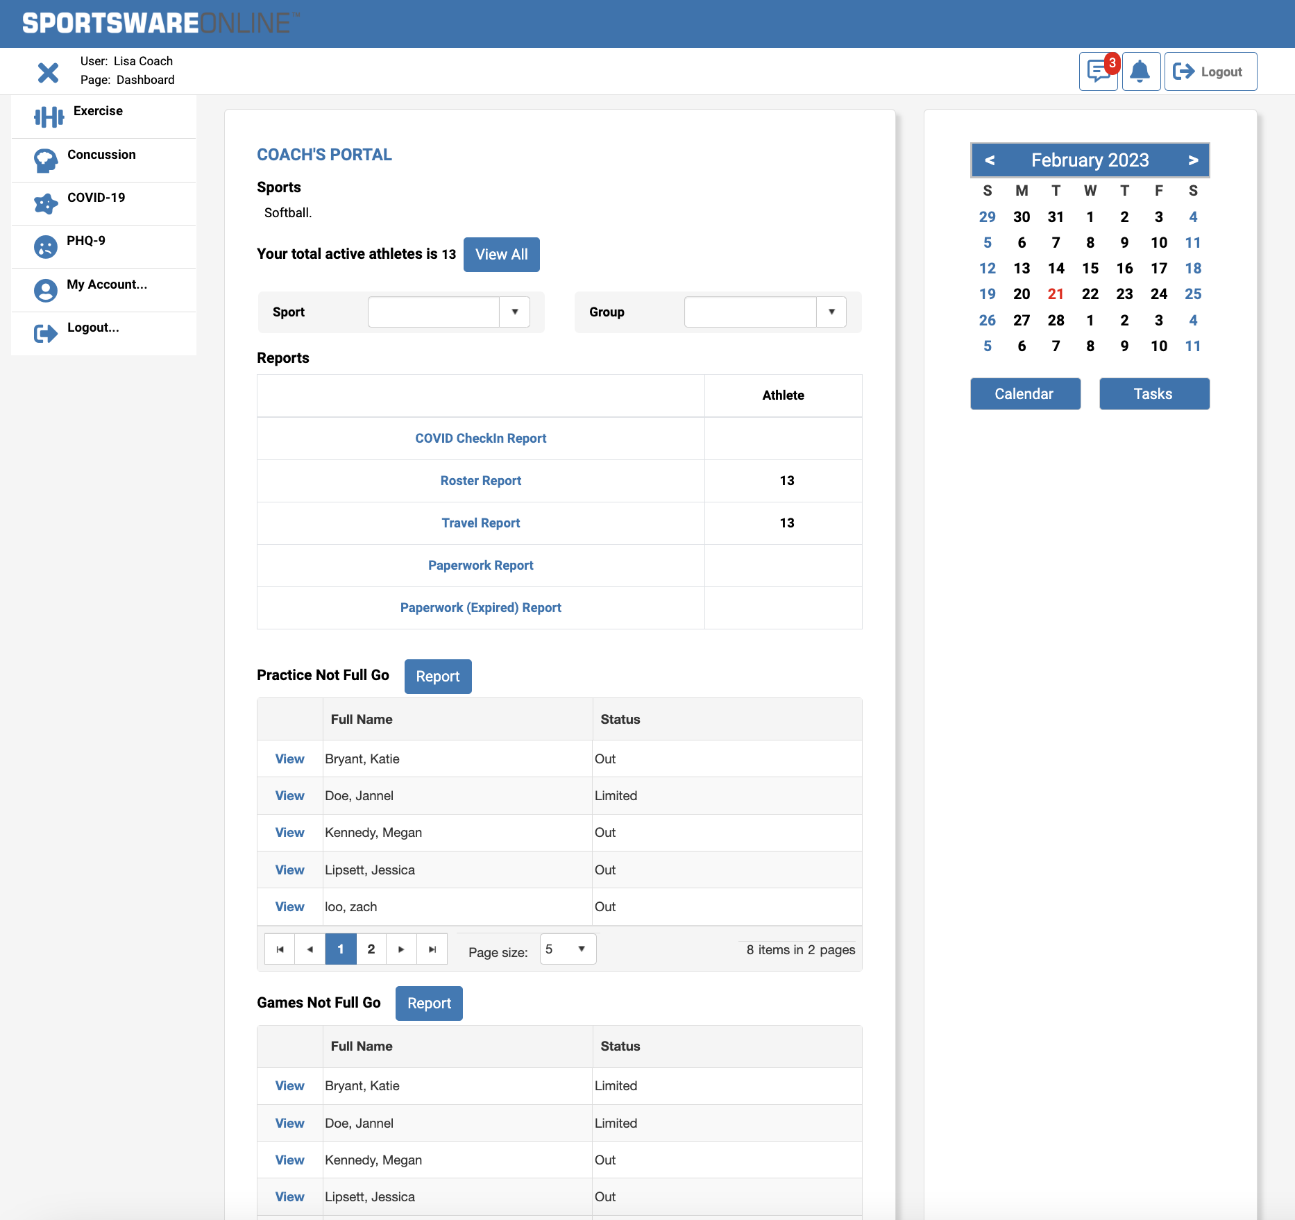Jump to last page of Practice list
Screen dimensions: 1295x1220
point(432,949)
